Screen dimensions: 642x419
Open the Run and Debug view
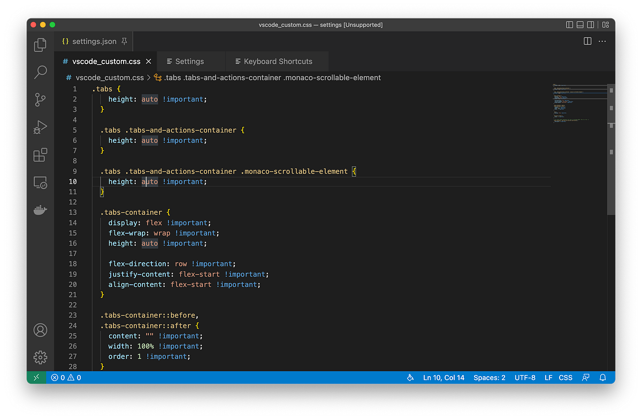click(40, 127)
